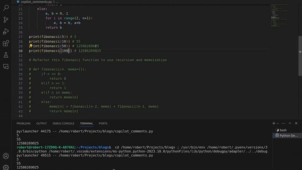Close the terminal panel
Screen dimensions: 302x170
[296, 123]
